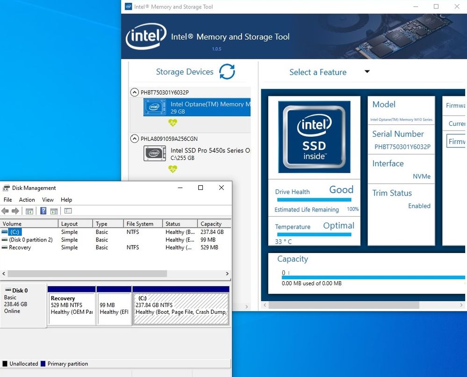Image resolution: width=467 pixels, height=377 pixels.
Task: Sort by the Type column header
Action: 108,224
